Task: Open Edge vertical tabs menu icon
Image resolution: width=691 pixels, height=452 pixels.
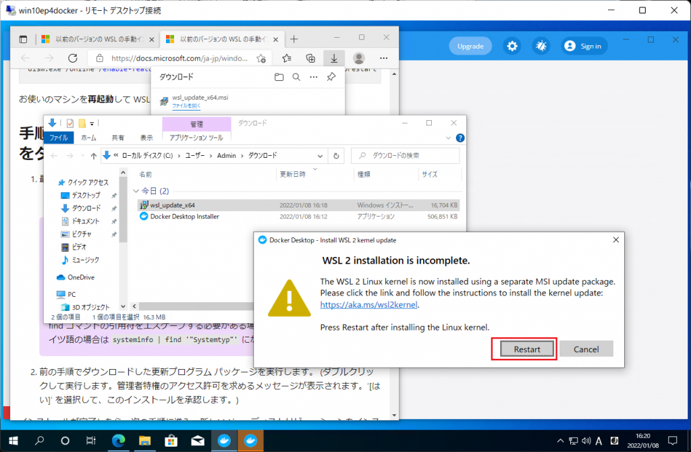Action: (x=24, y=39)
